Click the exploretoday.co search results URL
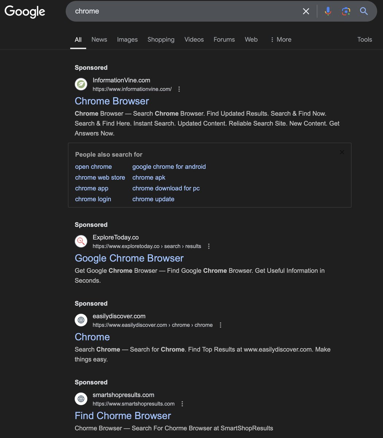Viewport: 383px width, 438px height. coord(147,246)
